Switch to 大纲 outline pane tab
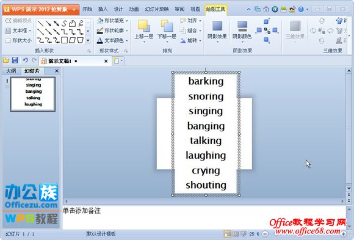Screen dimensions: 354x240 pos(11,71)
